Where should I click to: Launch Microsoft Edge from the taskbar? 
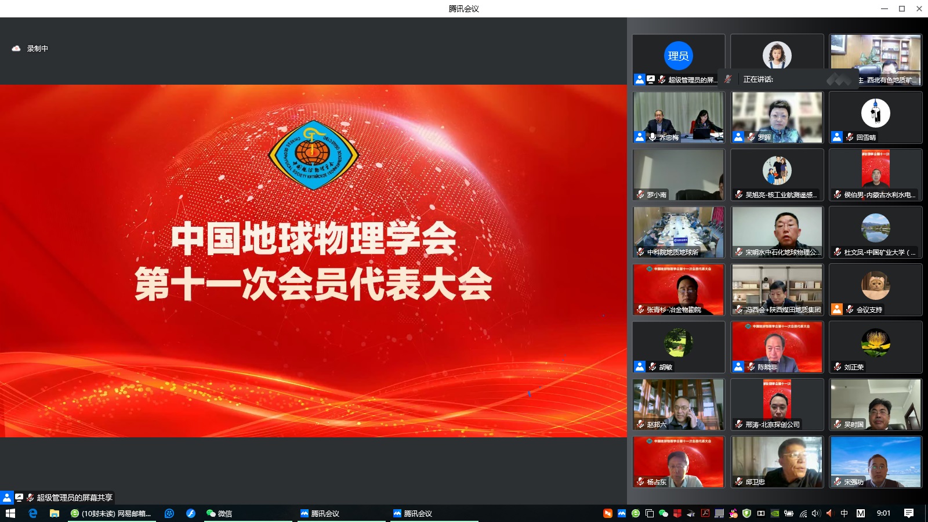coord(33,513)
